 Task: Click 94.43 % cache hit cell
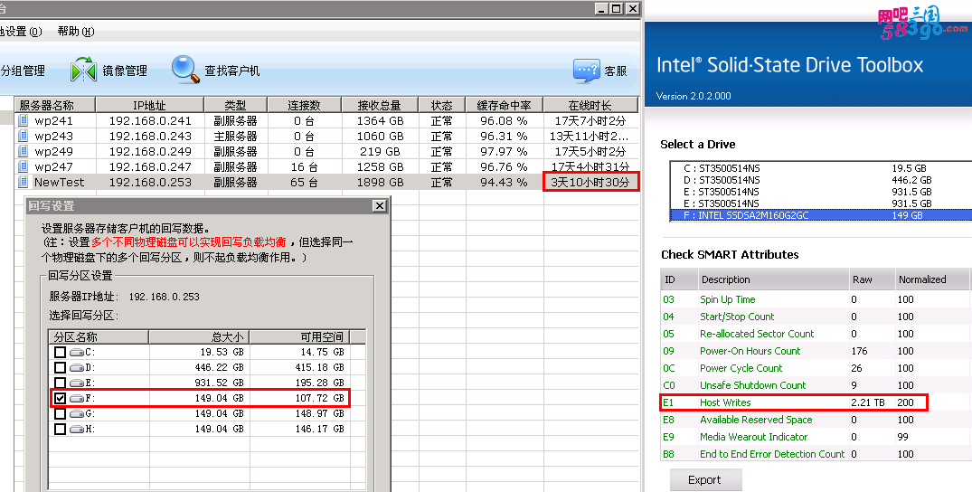[504, 182]
